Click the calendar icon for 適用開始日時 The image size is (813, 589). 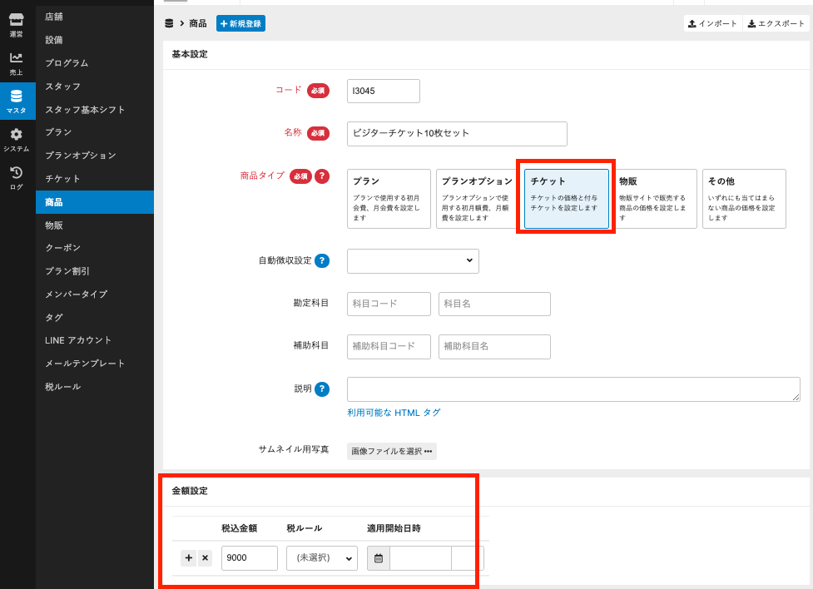(379, 558)
